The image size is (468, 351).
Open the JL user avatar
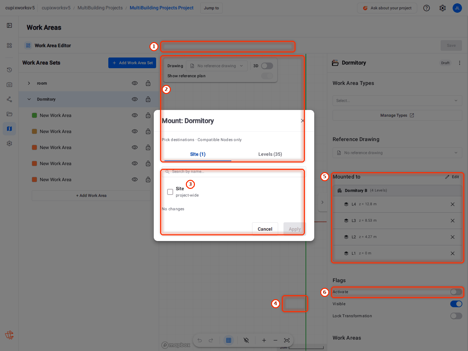click(x=457, y=8)
